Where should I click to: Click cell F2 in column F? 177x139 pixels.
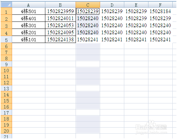tap(160, 18)
